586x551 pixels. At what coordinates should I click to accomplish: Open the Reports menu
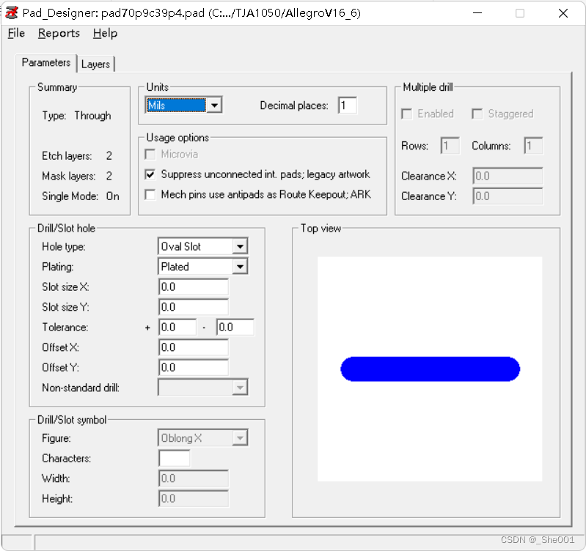[59, 33]
